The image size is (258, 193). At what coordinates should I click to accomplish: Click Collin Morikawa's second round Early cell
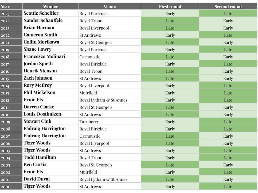pyautogui.click(x=228, y=42)
